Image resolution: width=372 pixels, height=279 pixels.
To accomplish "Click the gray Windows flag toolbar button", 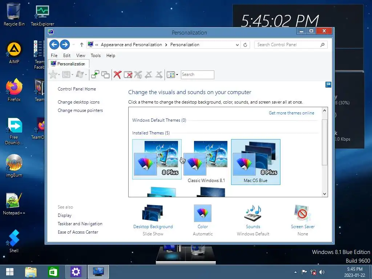I will [80, 75].
